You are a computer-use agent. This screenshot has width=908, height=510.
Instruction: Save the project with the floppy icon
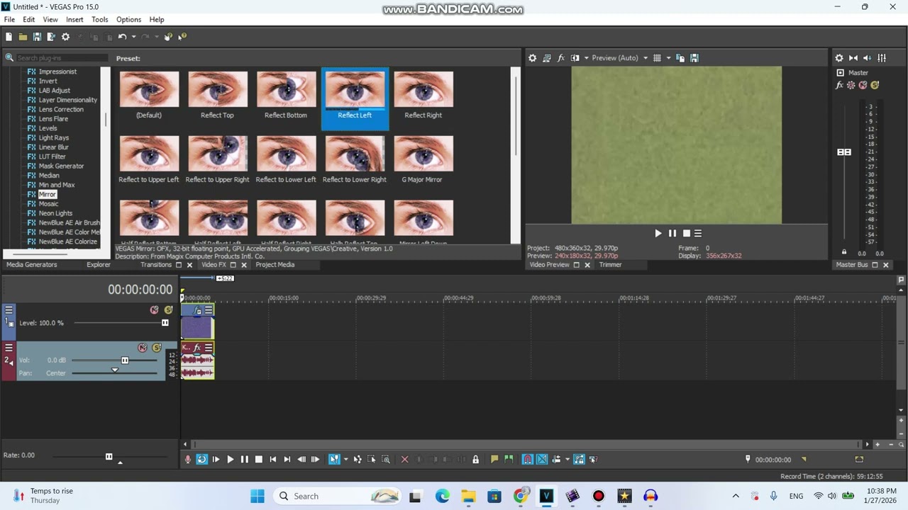[37, 37]
